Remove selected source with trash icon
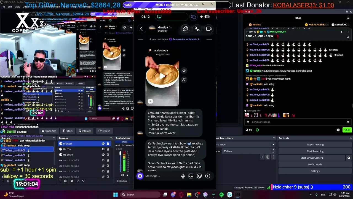Viewport: 353px width, 199px height. point(65,181)
